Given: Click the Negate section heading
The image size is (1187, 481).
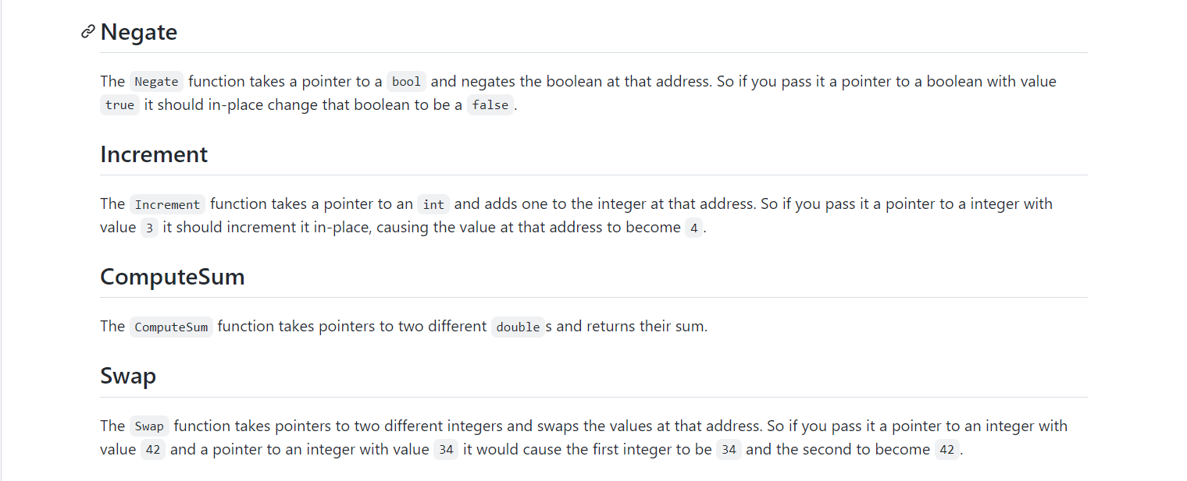Looking at the screenshot, I should tap(139, 32).
